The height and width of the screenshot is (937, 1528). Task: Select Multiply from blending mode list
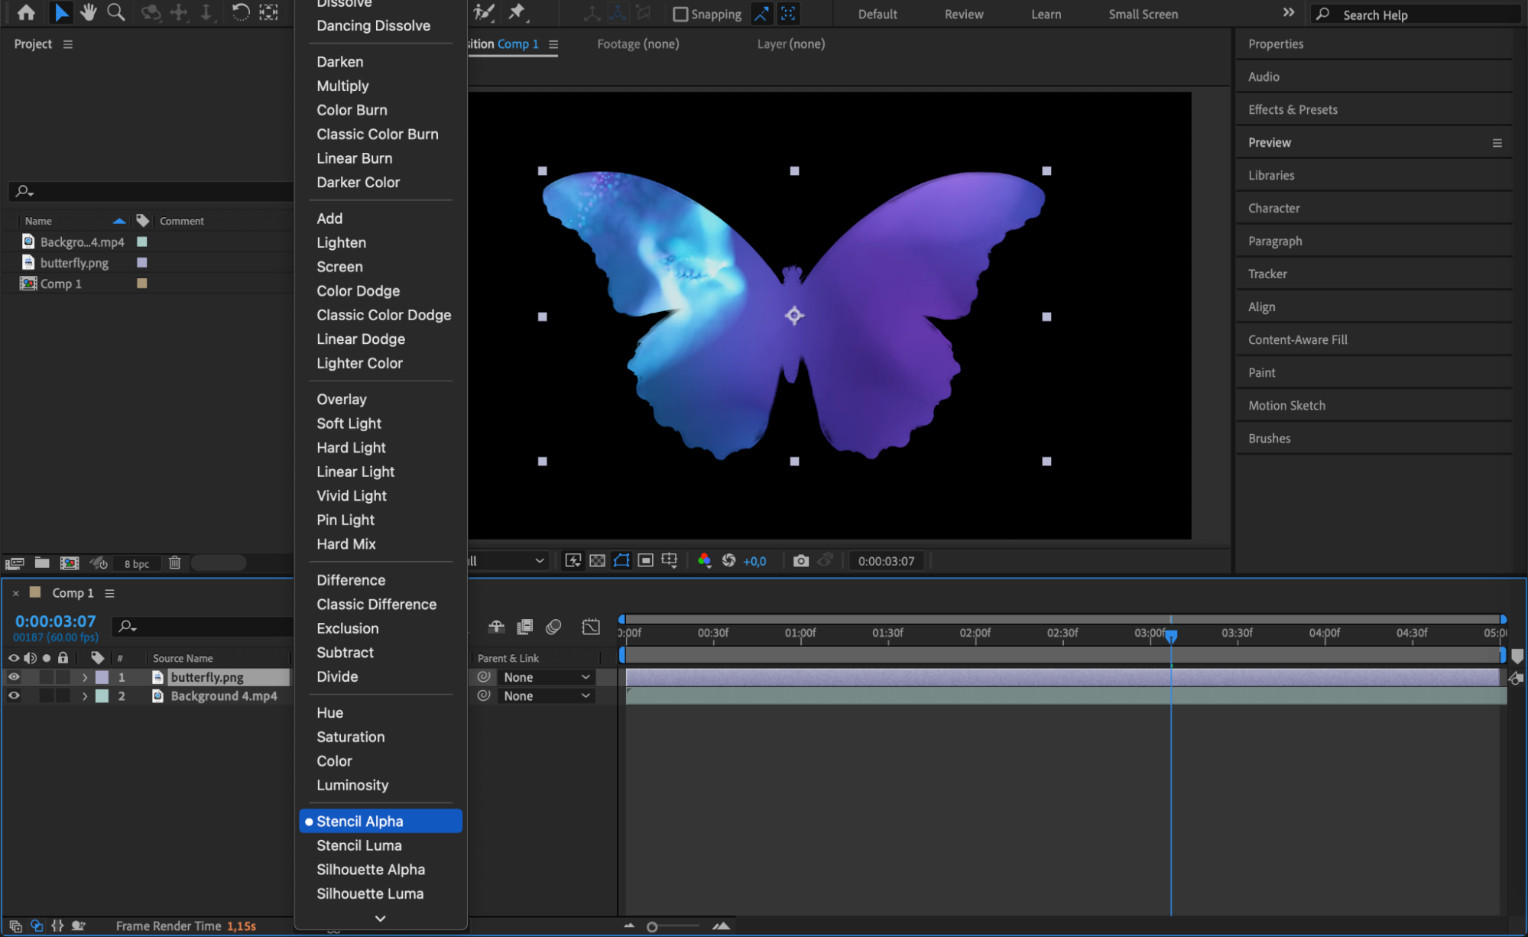[342, 86]
